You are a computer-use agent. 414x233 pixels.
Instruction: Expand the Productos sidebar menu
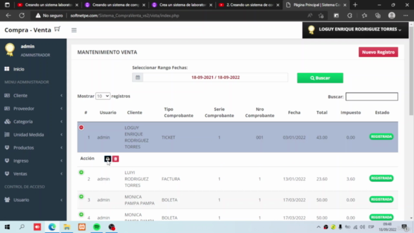point(33,148)
